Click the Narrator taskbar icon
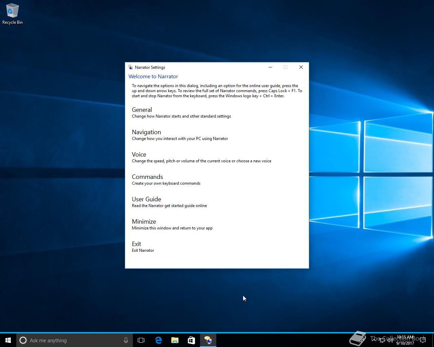The width and height of the screenshot is (434, 347). tap(208, 340)
